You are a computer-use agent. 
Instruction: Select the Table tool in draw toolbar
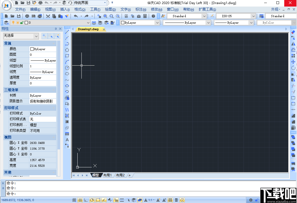click(67, 134)
